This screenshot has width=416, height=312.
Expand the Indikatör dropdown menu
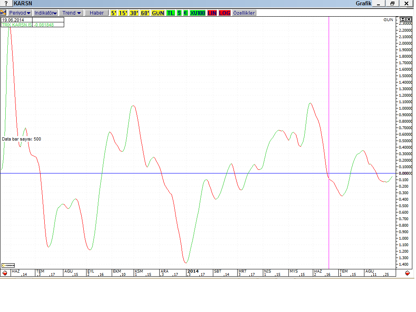45,13
